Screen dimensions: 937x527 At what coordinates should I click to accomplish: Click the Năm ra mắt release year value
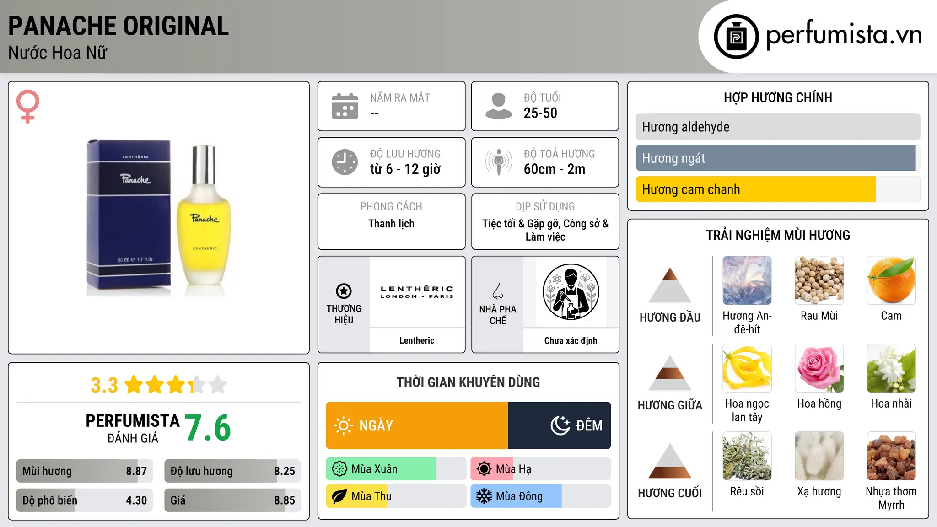click(x=374, y=113)
